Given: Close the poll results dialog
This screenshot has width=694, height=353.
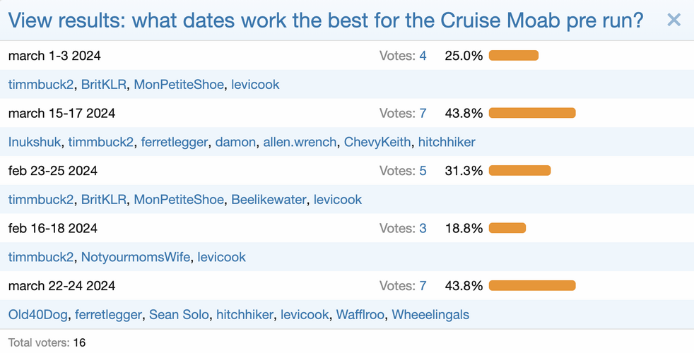Looking at the screenshot, I should click(674, 20).
